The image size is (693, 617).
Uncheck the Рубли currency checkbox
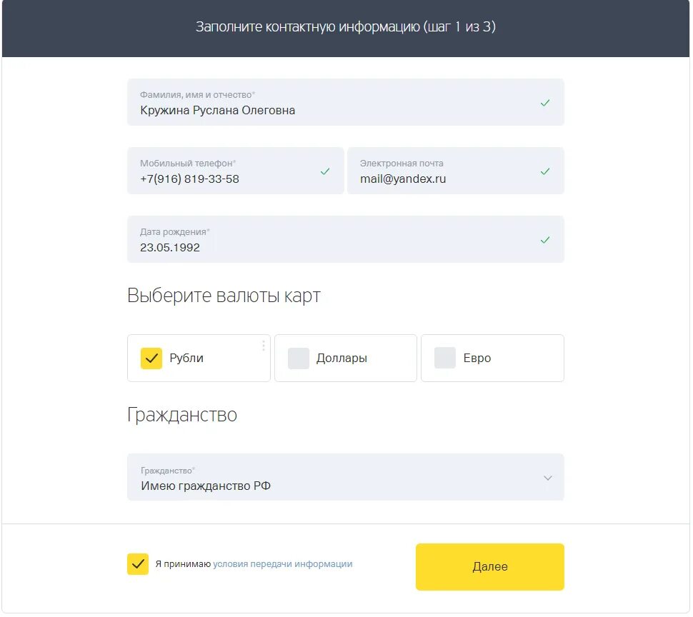coord(151,358)
